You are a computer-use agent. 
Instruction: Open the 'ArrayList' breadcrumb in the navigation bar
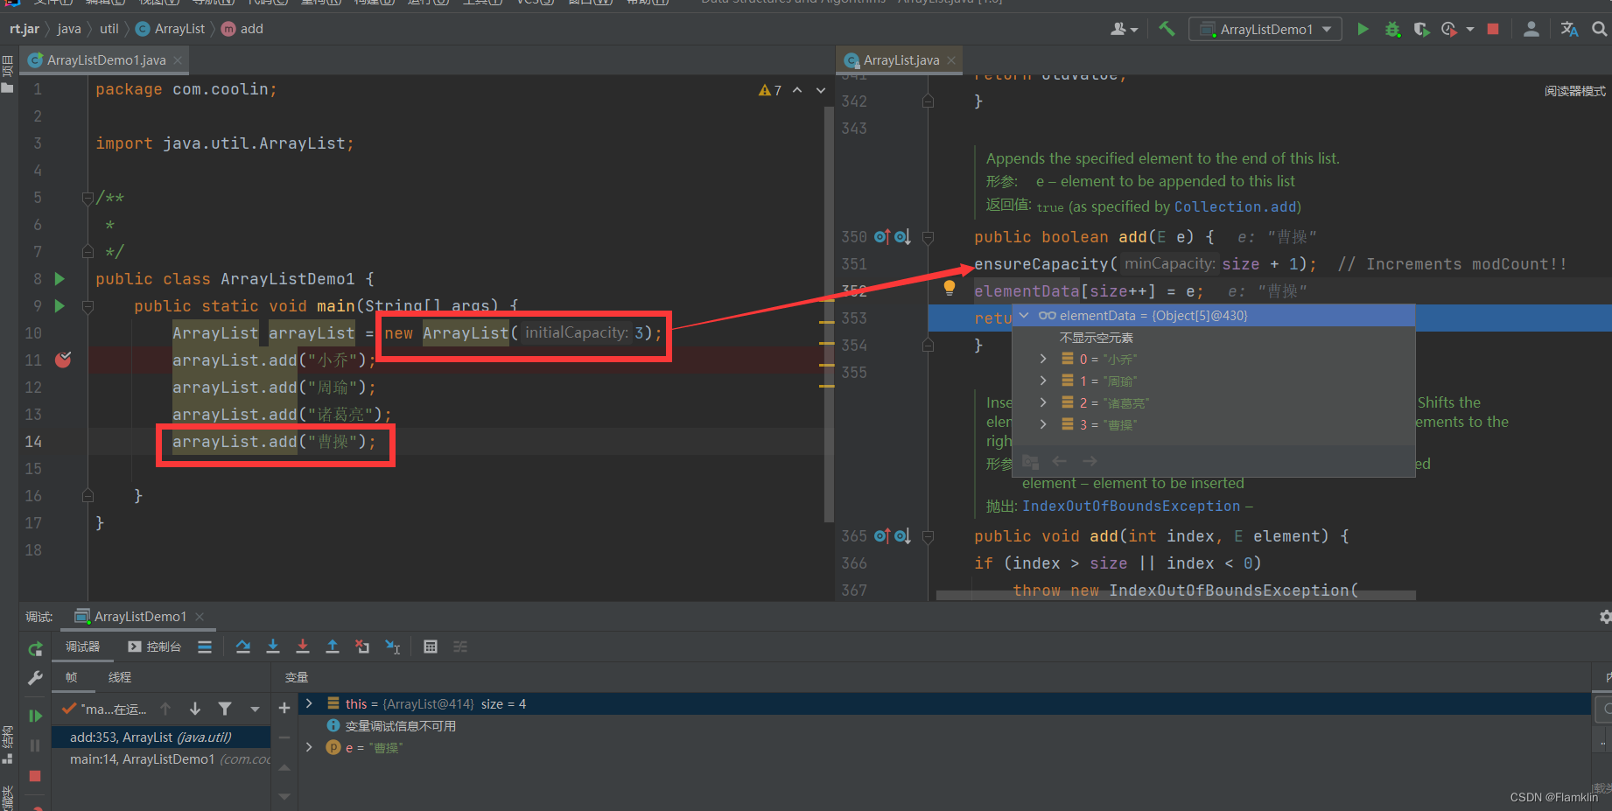click(x=171, y=29)
